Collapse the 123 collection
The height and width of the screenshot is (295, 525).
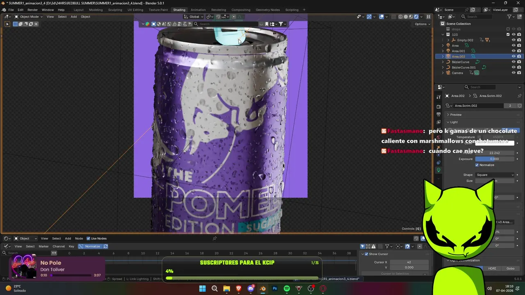tap(443, 34)
